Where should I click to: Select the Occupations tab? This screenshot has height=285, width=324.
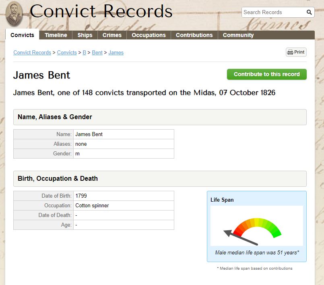point(149,35)
